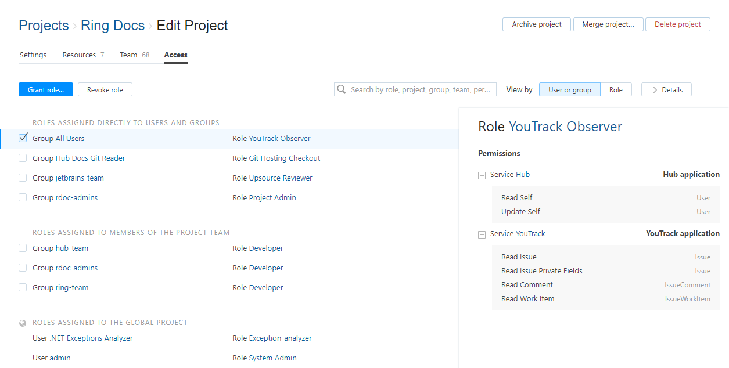Uncheck the Group All Users checkbox
The height and width of the screenshot is (368, 729).
point(23,138)
